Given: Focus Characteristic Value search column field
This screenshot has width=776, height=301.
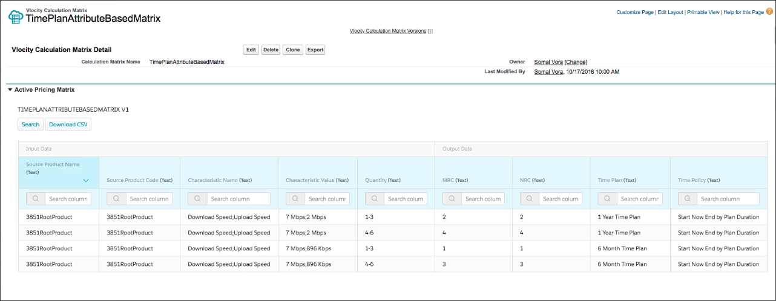Looking at the screenshot, I should pyautogui.click(x=327, y=199).
